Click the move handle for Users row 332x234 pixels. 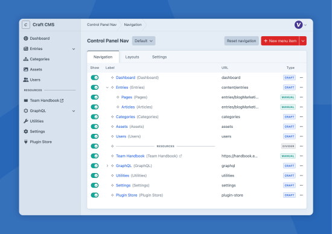tap(112, 136)
